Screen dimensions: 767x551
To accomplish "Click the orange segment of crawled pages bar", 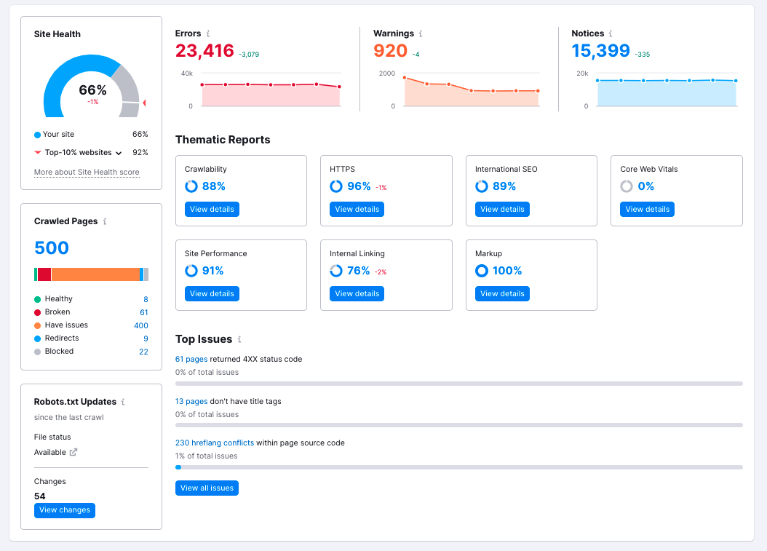I will [x=95, y=274].
